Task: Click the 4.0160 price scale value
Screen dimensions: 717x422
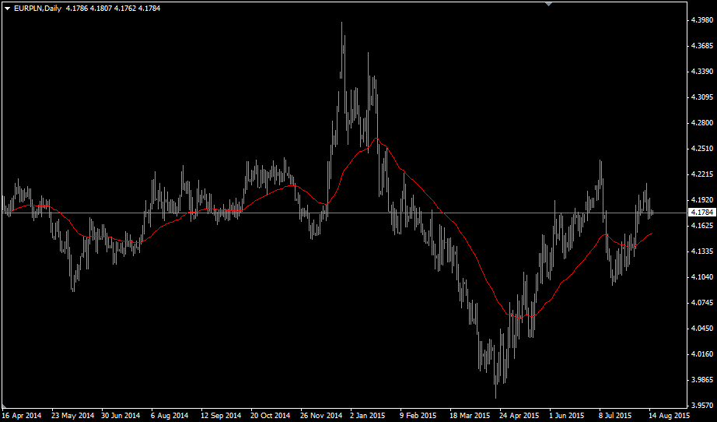Action: (x=702, y=353)
